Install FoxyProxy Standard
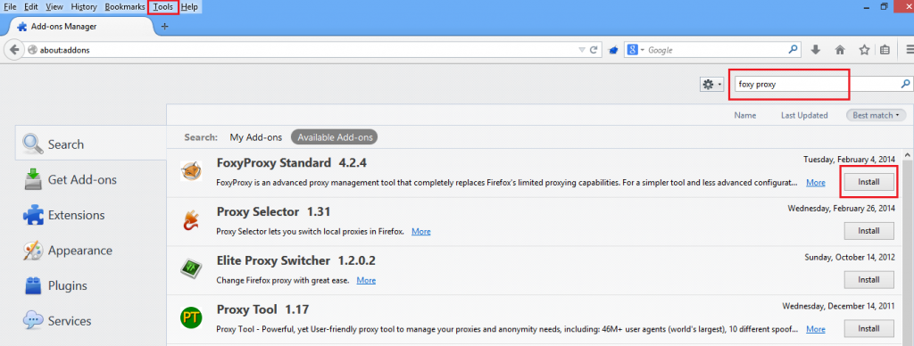The image size is (914, 346). click(868, 182)
